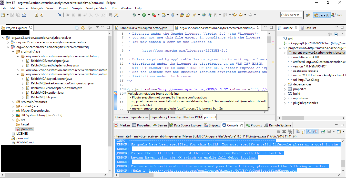Screen dimensions: 346x178
Task: Maximize the Outline panel
Action: 342,27
